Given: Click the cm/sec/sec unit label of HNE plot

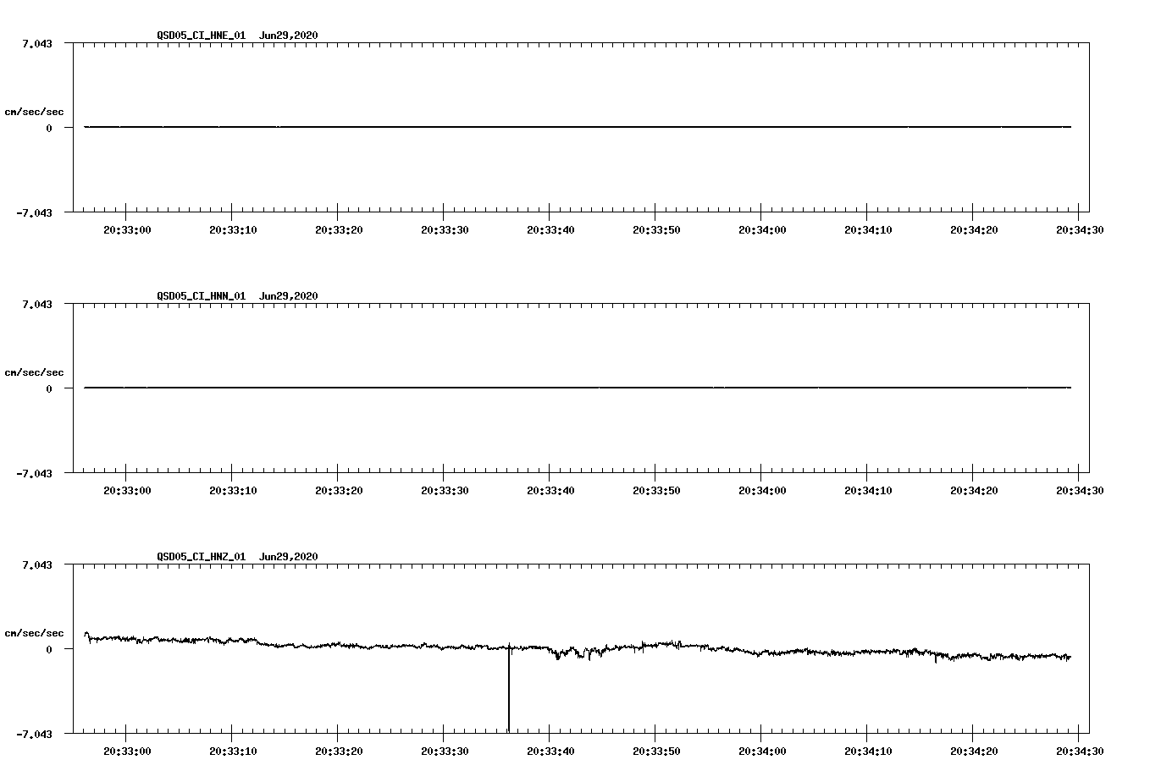Looking at the screenshot, I should click(34, 112).
